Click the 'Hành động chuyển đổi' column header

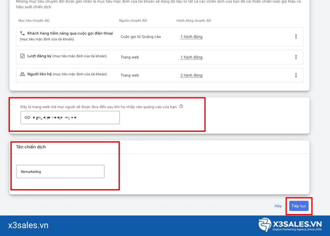click(x=194, y=20)
